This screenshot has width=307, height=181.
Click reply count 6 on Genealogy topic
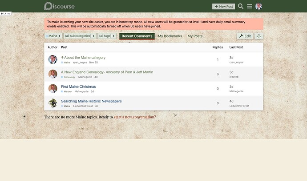(x=218, y=74)
